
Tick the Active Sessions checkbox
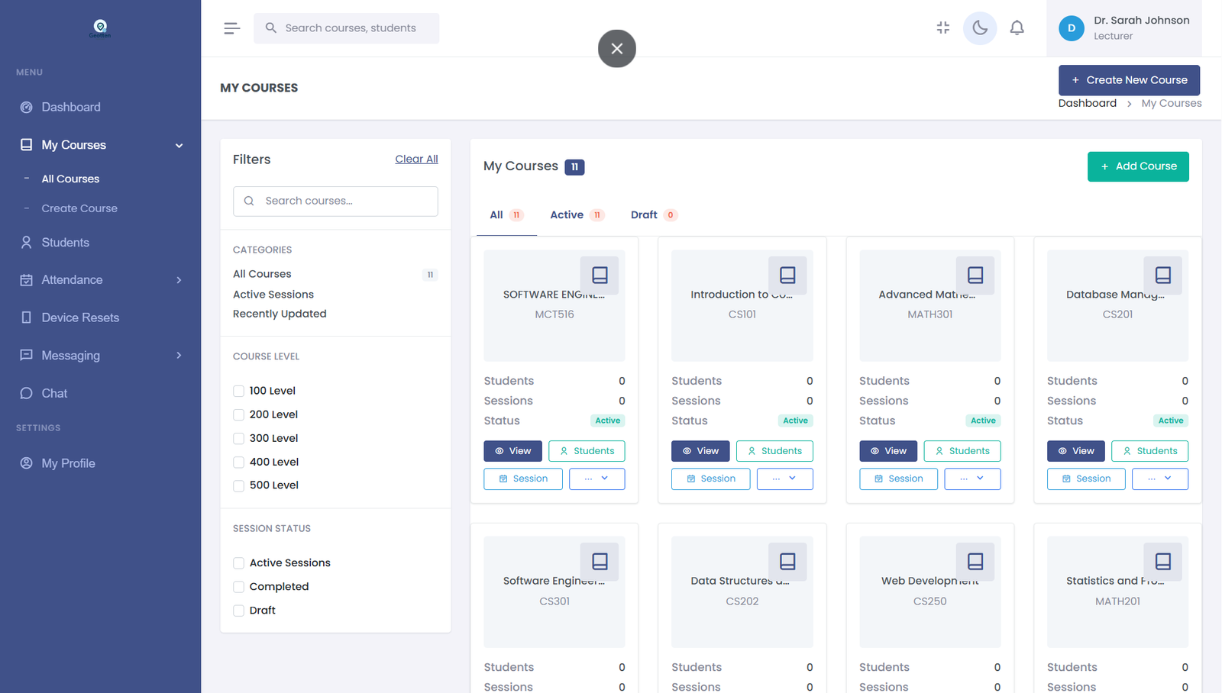[239, 563]
